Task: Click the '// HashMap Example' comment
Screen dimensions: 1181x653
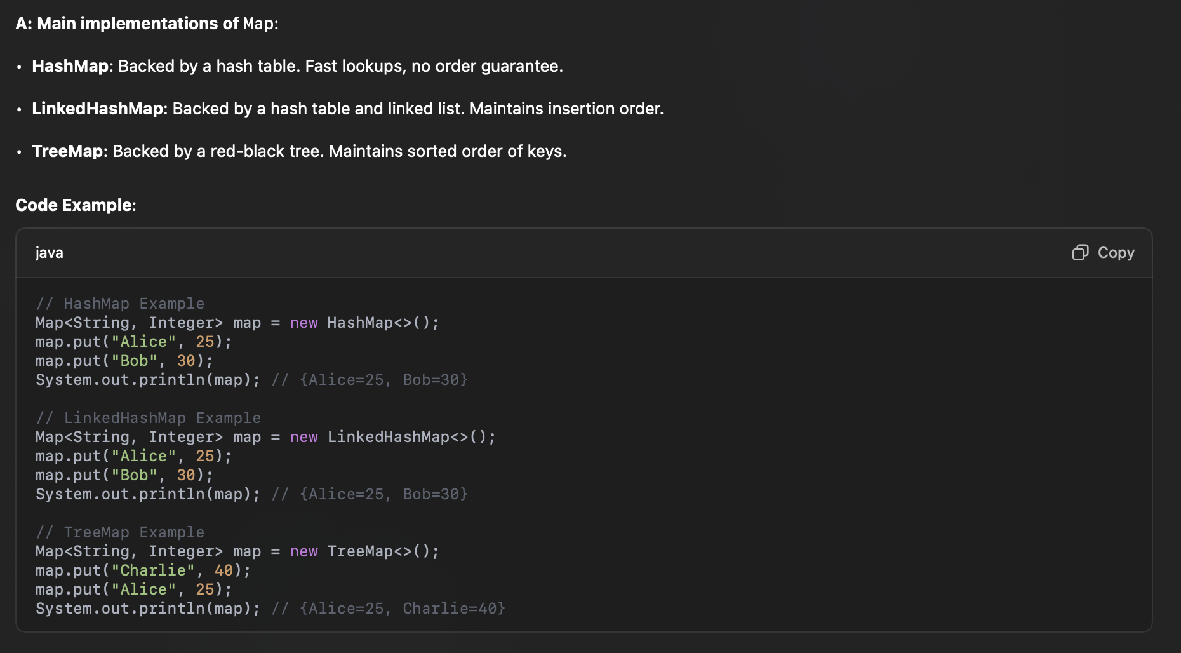Action: tap(120, 304)
